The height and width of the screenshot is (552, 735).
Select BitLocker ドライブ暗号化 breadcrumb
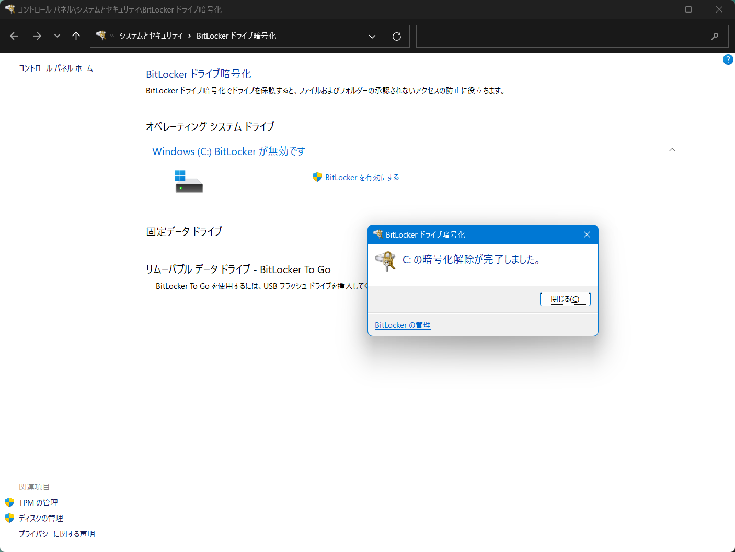(x=236, y=36)
